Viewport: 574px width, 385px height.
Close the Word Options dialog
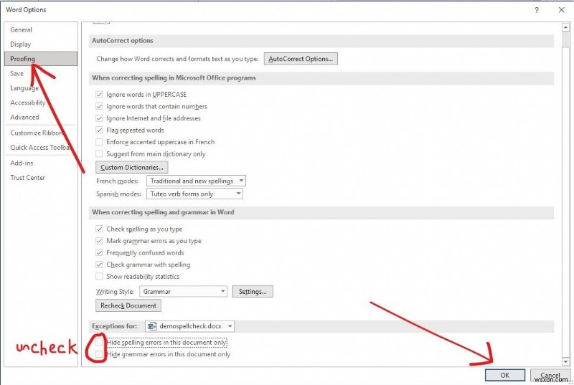pyautogui.click(x=562, y=10)
